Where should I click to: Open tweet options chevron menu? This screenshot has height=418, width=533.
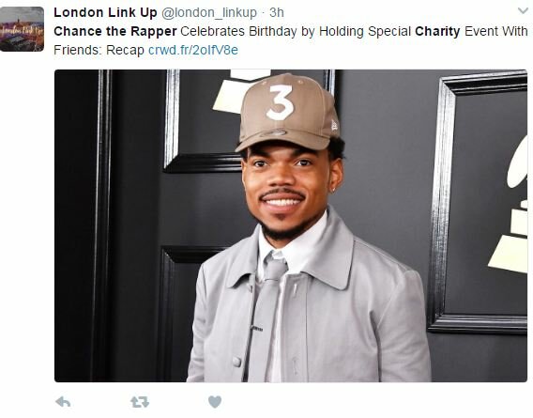523,10
